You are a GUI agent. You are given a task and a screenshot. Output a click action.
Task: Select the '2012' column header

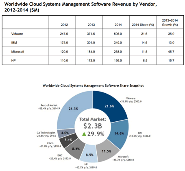pyautogui.click(x=64, y=25)
